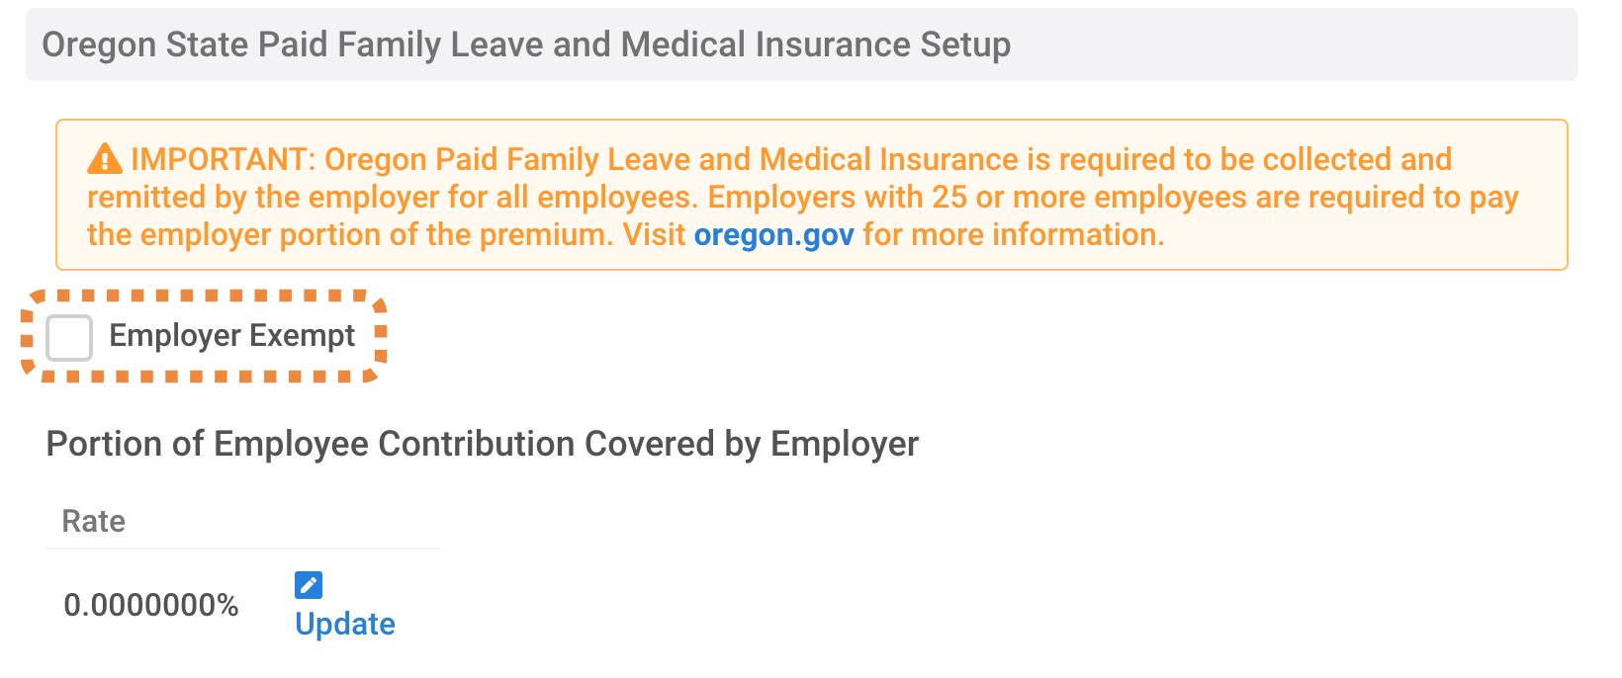Click the Oregon State Paid Family Leave header

pyautogui.click(x=526, y=44)
